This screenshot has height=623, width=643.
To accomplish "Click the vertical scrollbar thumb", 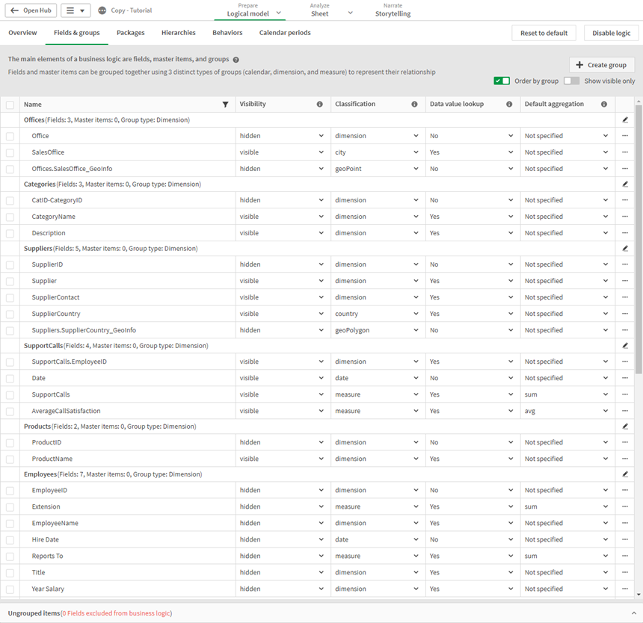I will click(x=639, y=239).
